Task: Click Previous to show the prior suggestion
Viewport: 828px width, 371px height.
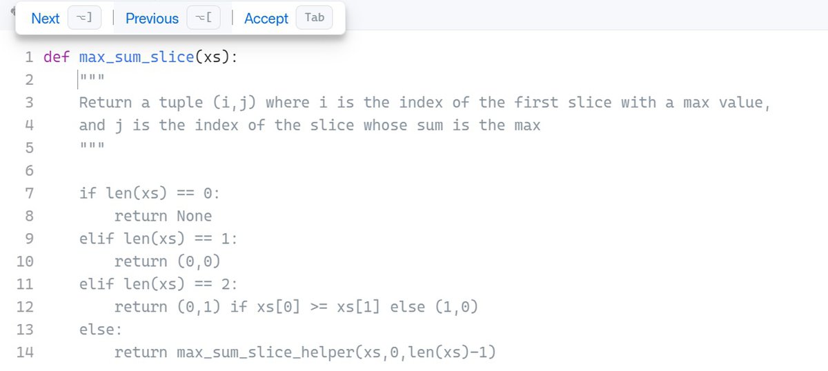Action: coord(152,19)
